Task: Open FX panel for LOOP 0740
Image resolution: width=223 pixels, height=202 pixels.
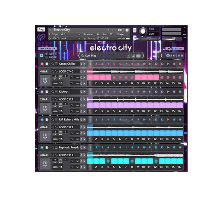Action: (x=45, y=80)
